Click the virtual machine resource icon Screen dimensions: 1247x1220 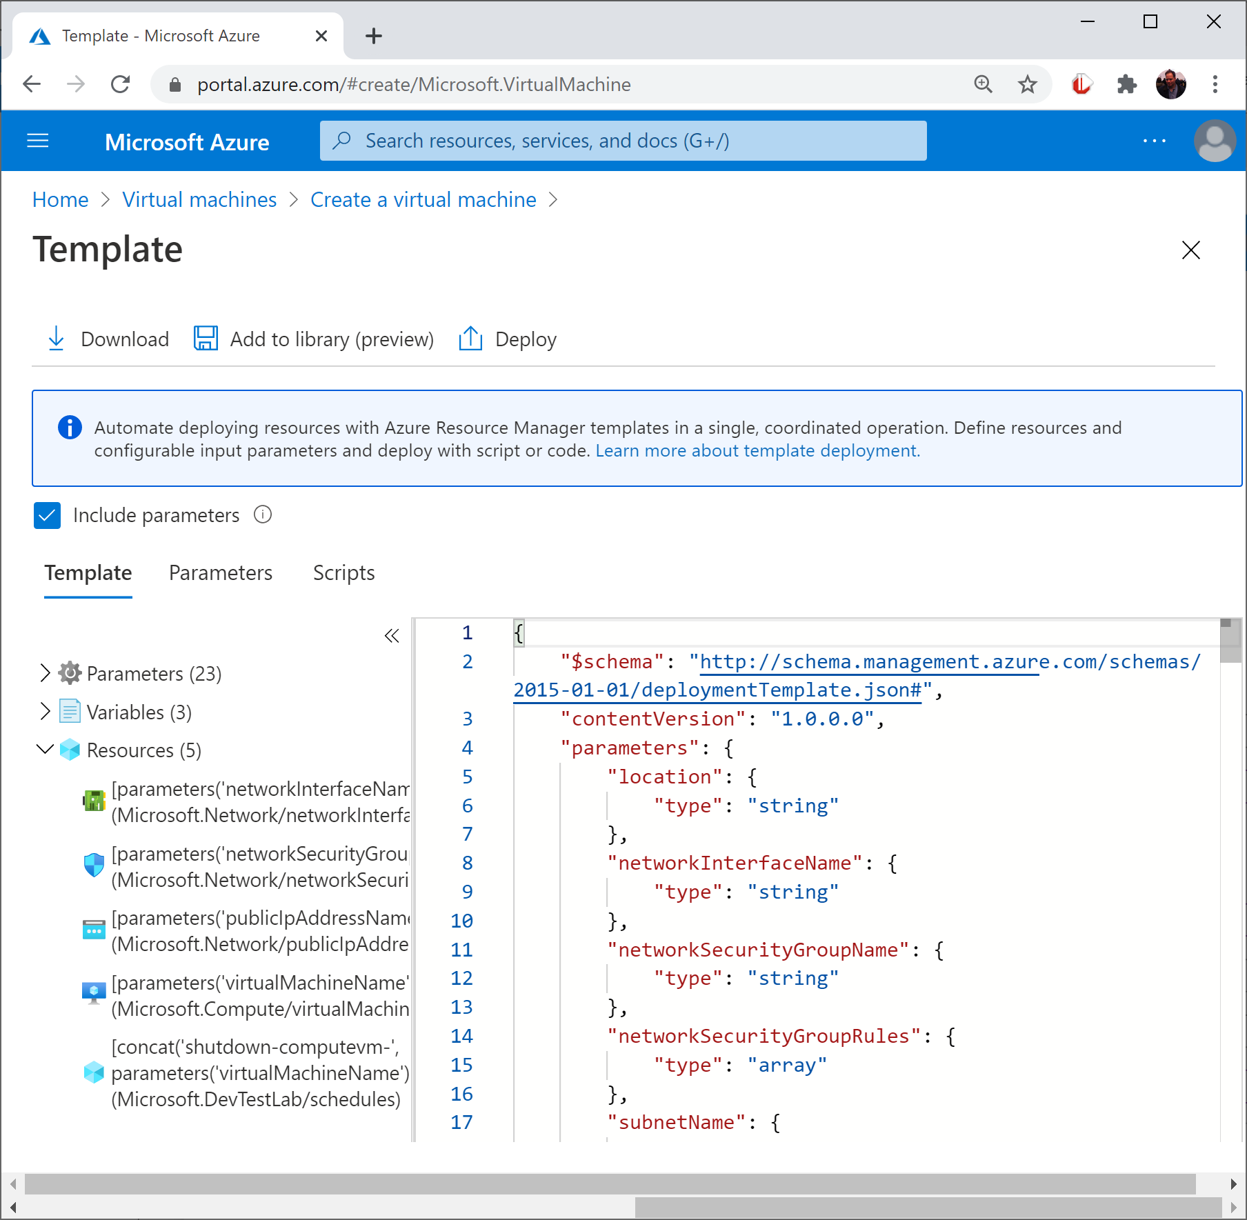[x=94, y=993]
